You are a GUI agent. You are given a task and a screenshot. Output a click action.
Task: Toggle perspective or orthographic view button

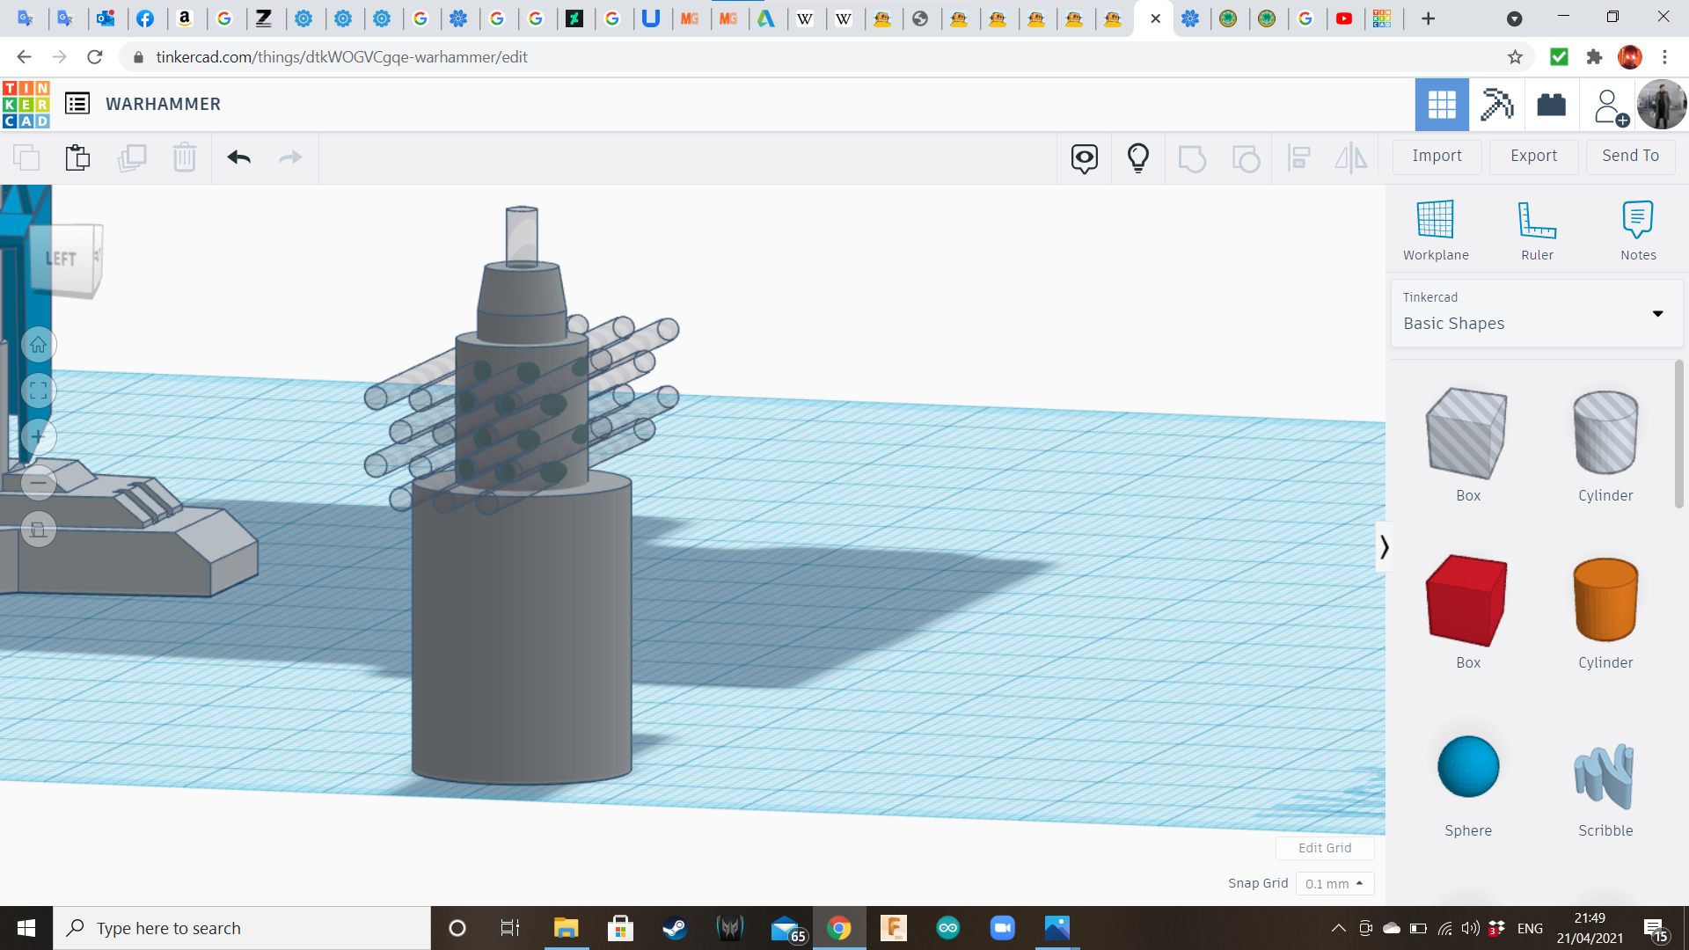tap(39, 530)
